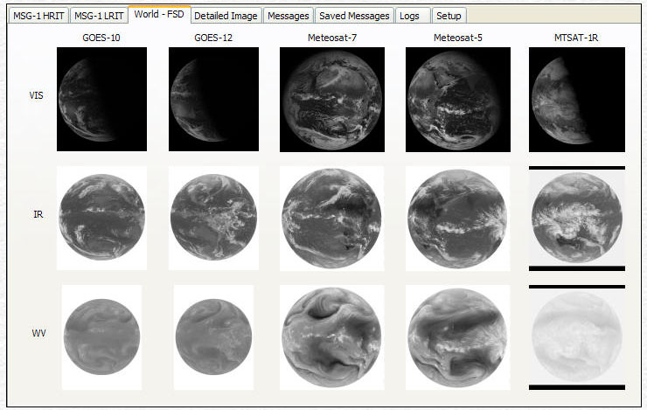This screenshot has height=410, width=647.
Task: Open the Meteosat-7 WV thumbnail
Action: tap(331, 337)
